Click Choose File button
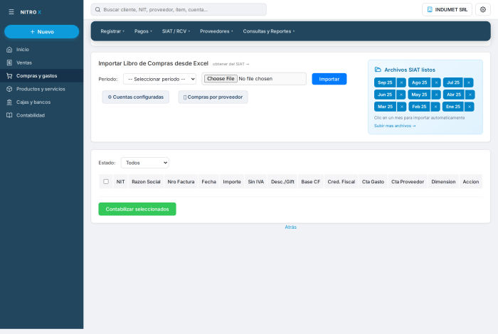 221,79
